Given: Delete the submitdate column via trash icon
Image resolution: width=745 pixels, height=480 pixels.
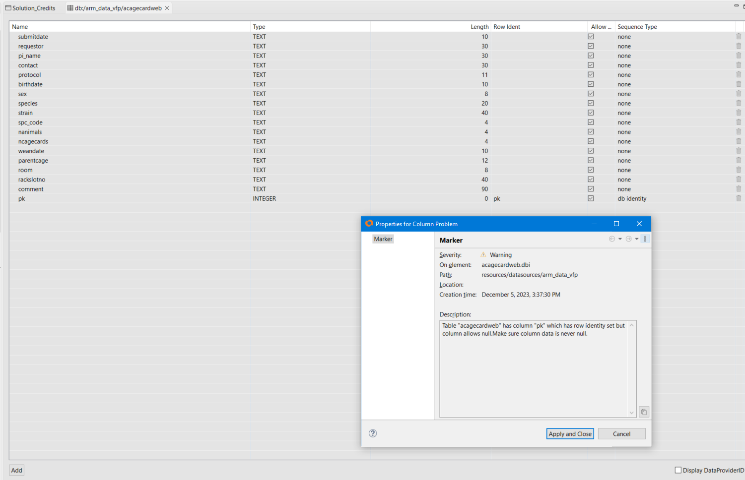Looking at the screenshot, I should 739,37.
